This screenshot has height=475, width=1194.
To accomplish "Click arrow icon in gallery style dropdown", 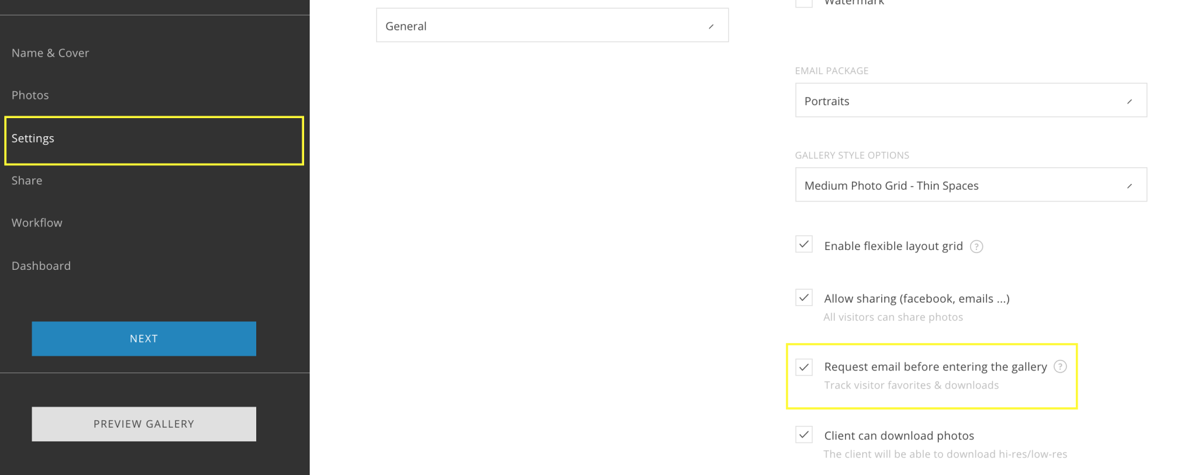I will tap(1129, 185).
